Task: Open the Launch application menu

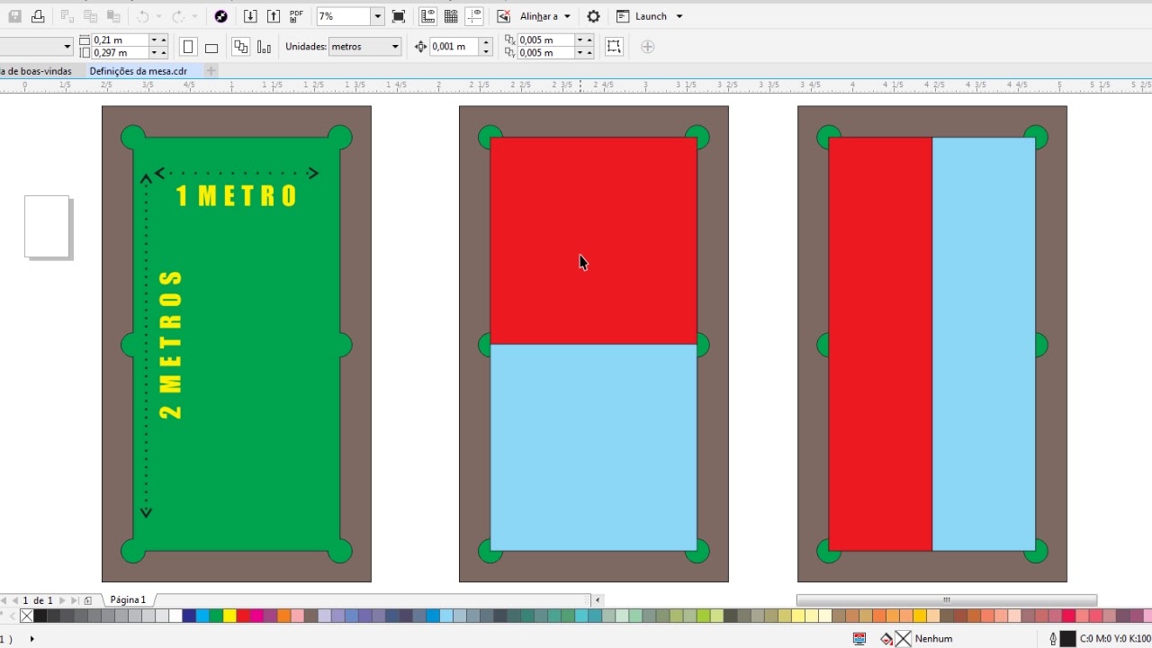Action: click(x=650, y=16)
